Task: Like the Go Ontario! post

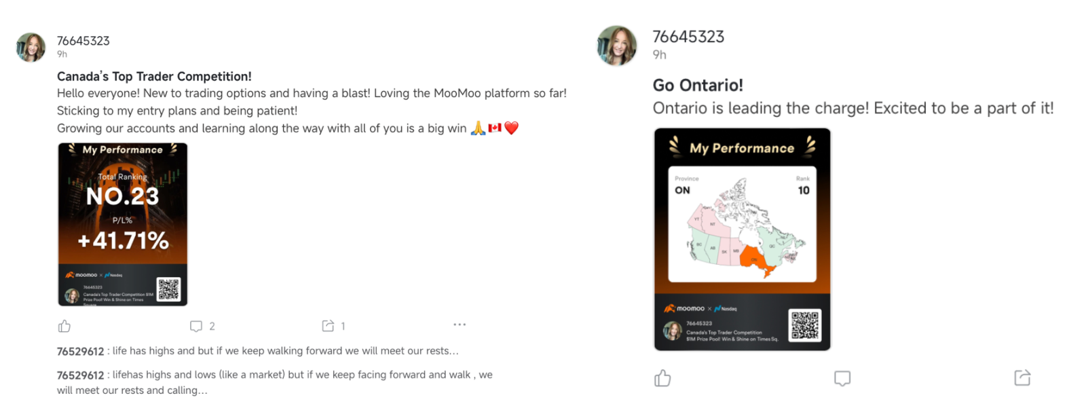Action: (x=663, y=378)
